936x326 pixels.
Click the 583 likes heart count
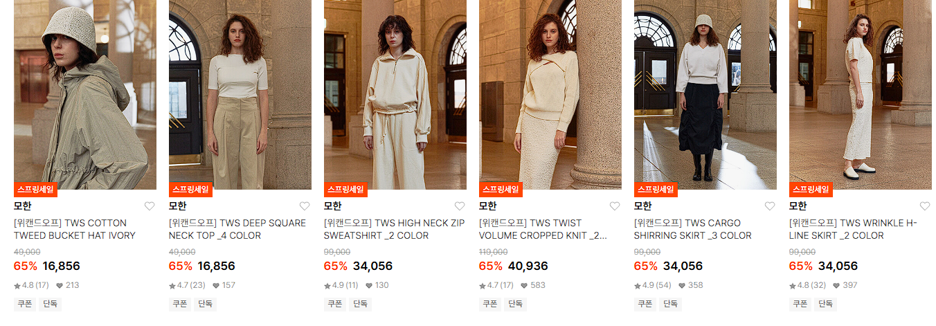(534, 285)
